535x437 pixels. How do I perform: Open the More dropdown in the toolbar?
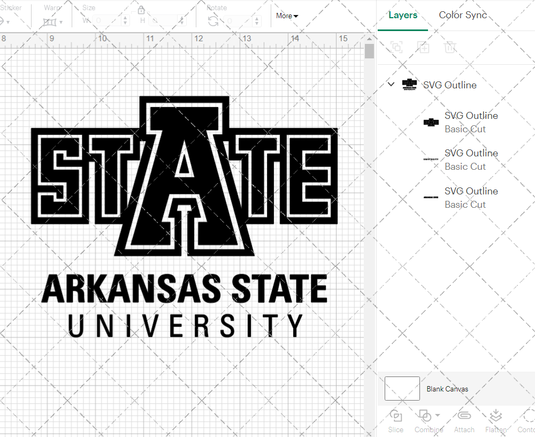click(x=287, y=16)
